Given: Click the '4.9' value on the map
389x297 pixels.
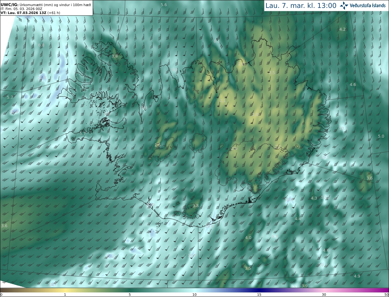Looking at the screenshot, I should (357, 276).
